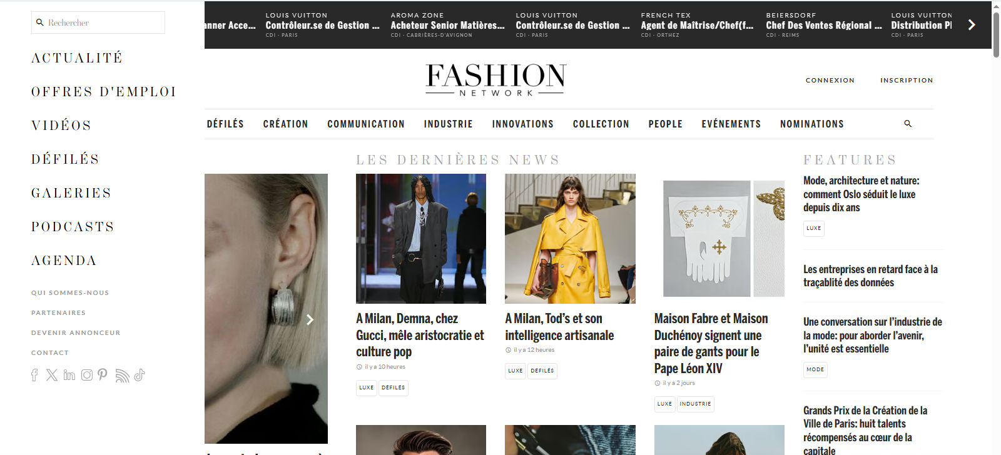Viewport: 1001px width, 455px height.
Task: Open Podcasts from the sidebar
Action: click(73, 227)
